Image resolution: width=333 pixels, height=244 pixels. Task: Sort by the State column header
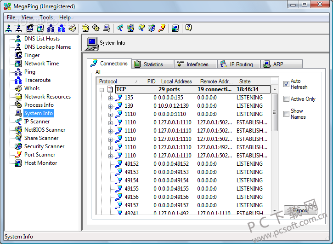coord(254,81)
